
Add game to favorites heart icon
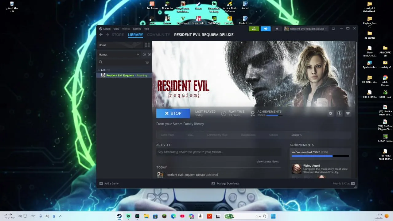tap(348, 113)
